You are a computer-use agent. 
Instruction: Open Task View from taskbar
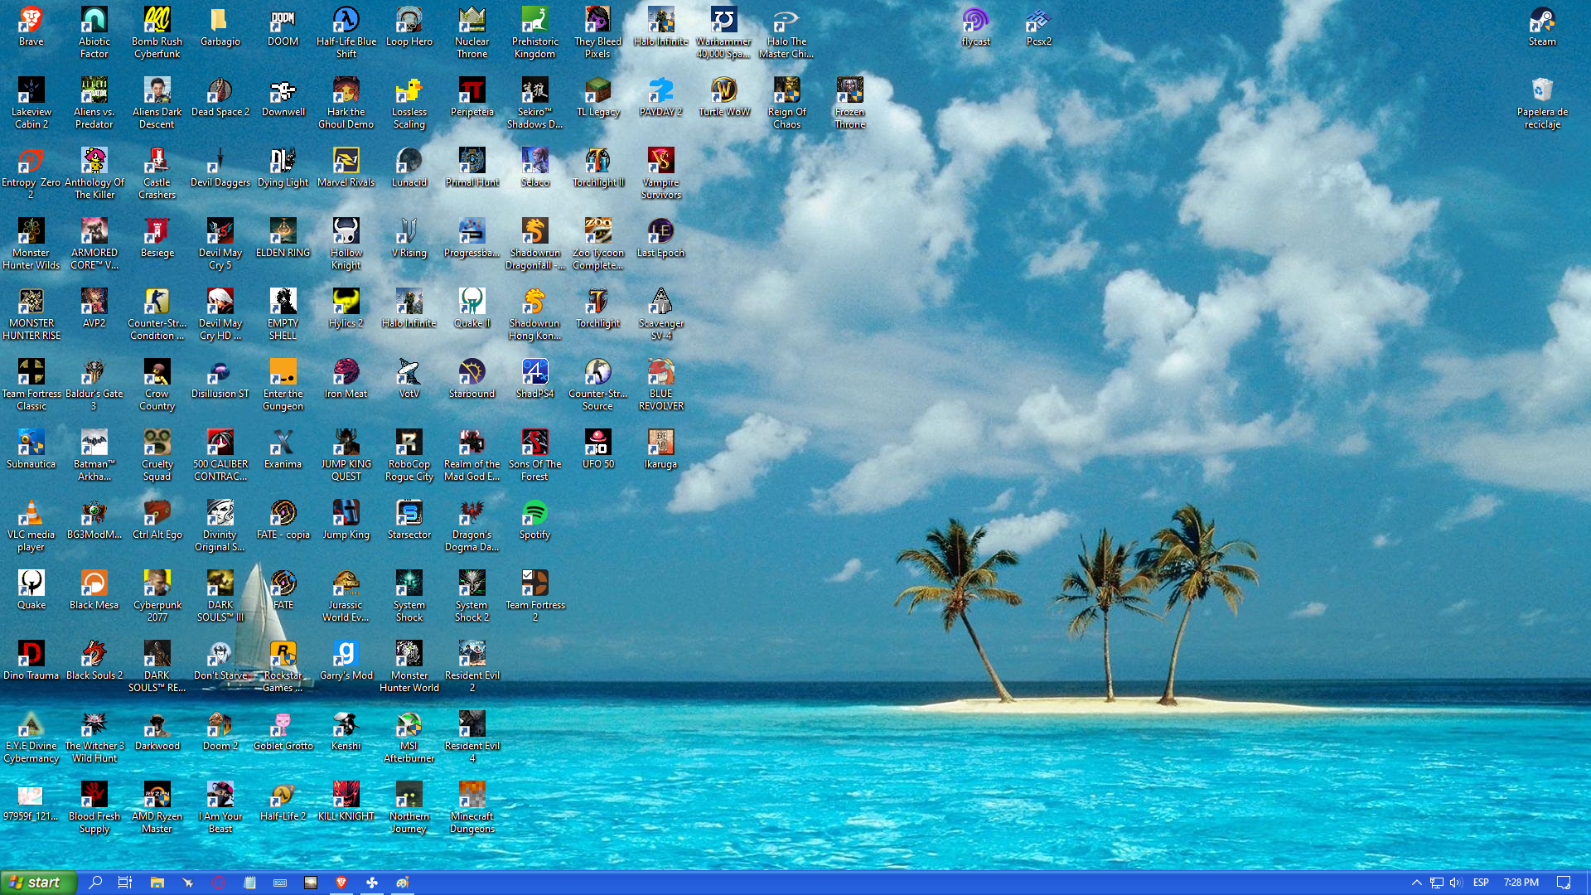pos(125,883)
